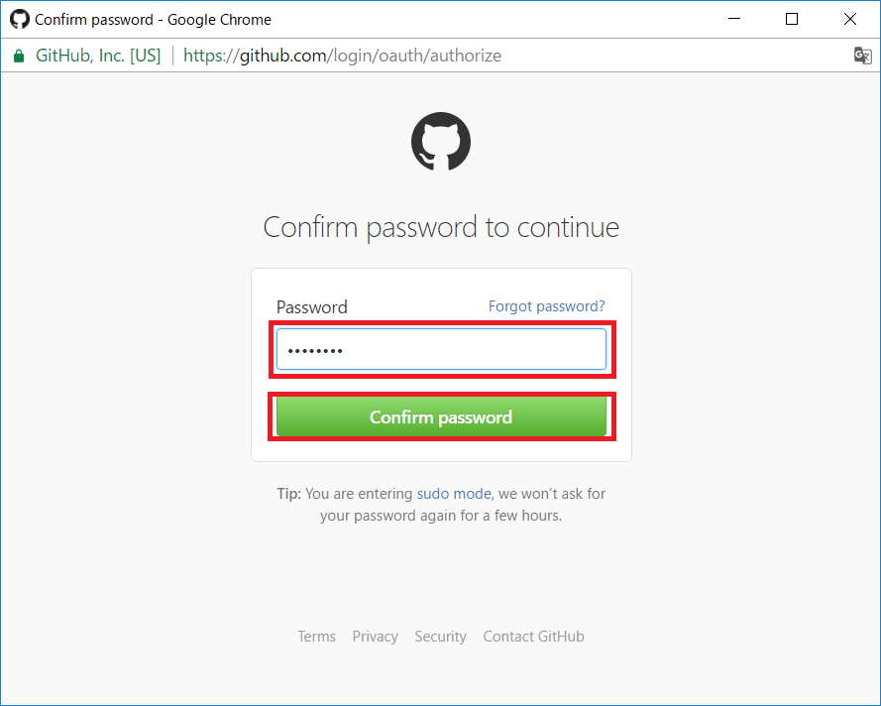Click the green secure padlock icon
Screen dimensions: 881x706
pos(18,57)
